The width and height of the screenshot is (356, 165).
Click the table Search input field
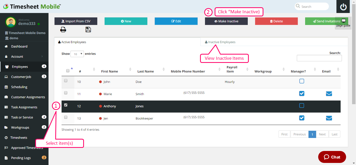319,58
